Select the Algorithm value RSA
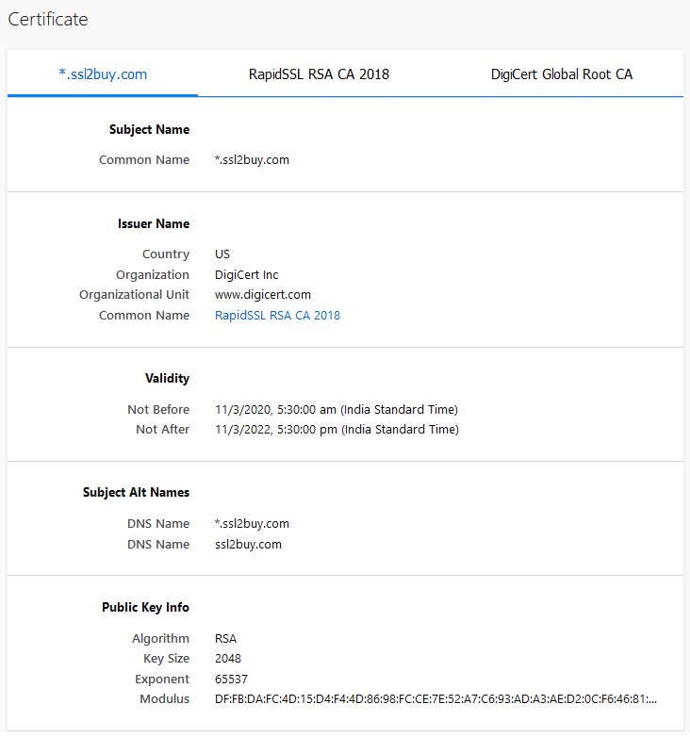Screen dimensions: 690x737 tap(225, 639)
